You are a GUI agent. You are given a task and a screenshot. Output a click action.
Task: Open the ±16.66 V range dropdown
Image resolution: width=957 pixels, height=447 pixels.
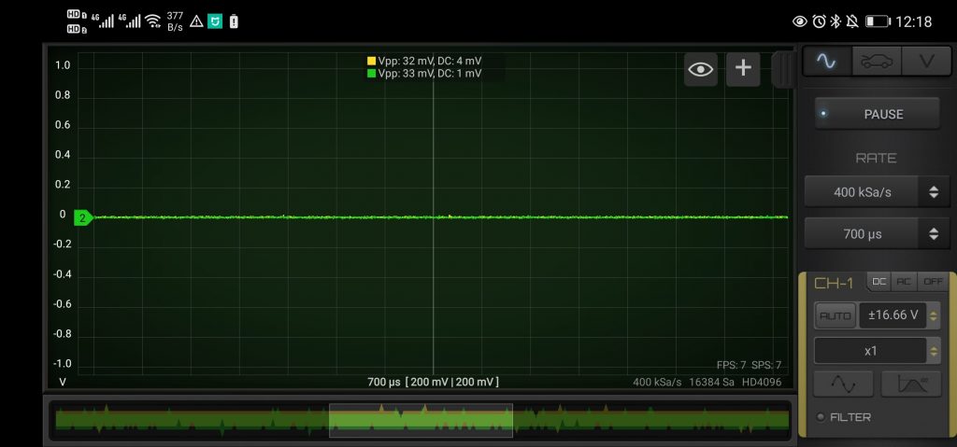point(899,316)
